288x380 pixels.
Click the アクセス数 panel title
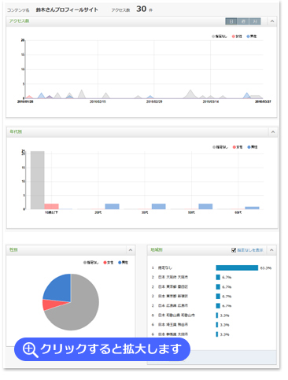(19, 21)
